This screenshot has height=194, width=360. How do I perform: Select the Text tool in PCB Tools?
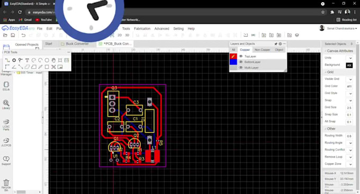[x=27, y=60]
